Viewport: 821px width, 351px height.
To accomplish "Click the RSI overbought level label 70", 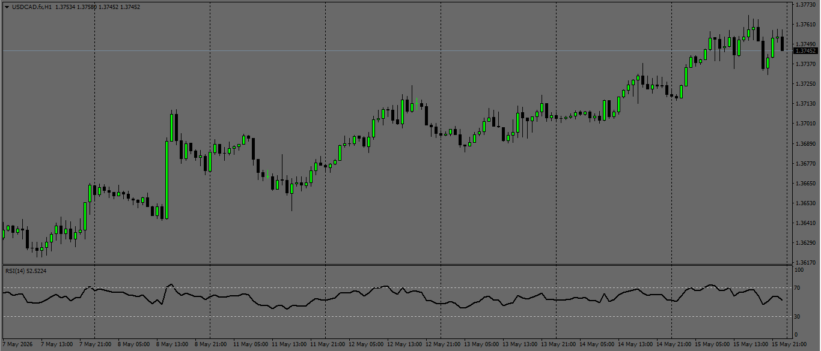I will click(x=798, y=289).
